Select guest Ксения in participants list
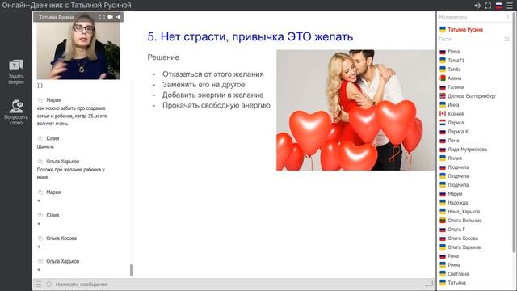The image size is (517, 291). [x=456, y=114]
